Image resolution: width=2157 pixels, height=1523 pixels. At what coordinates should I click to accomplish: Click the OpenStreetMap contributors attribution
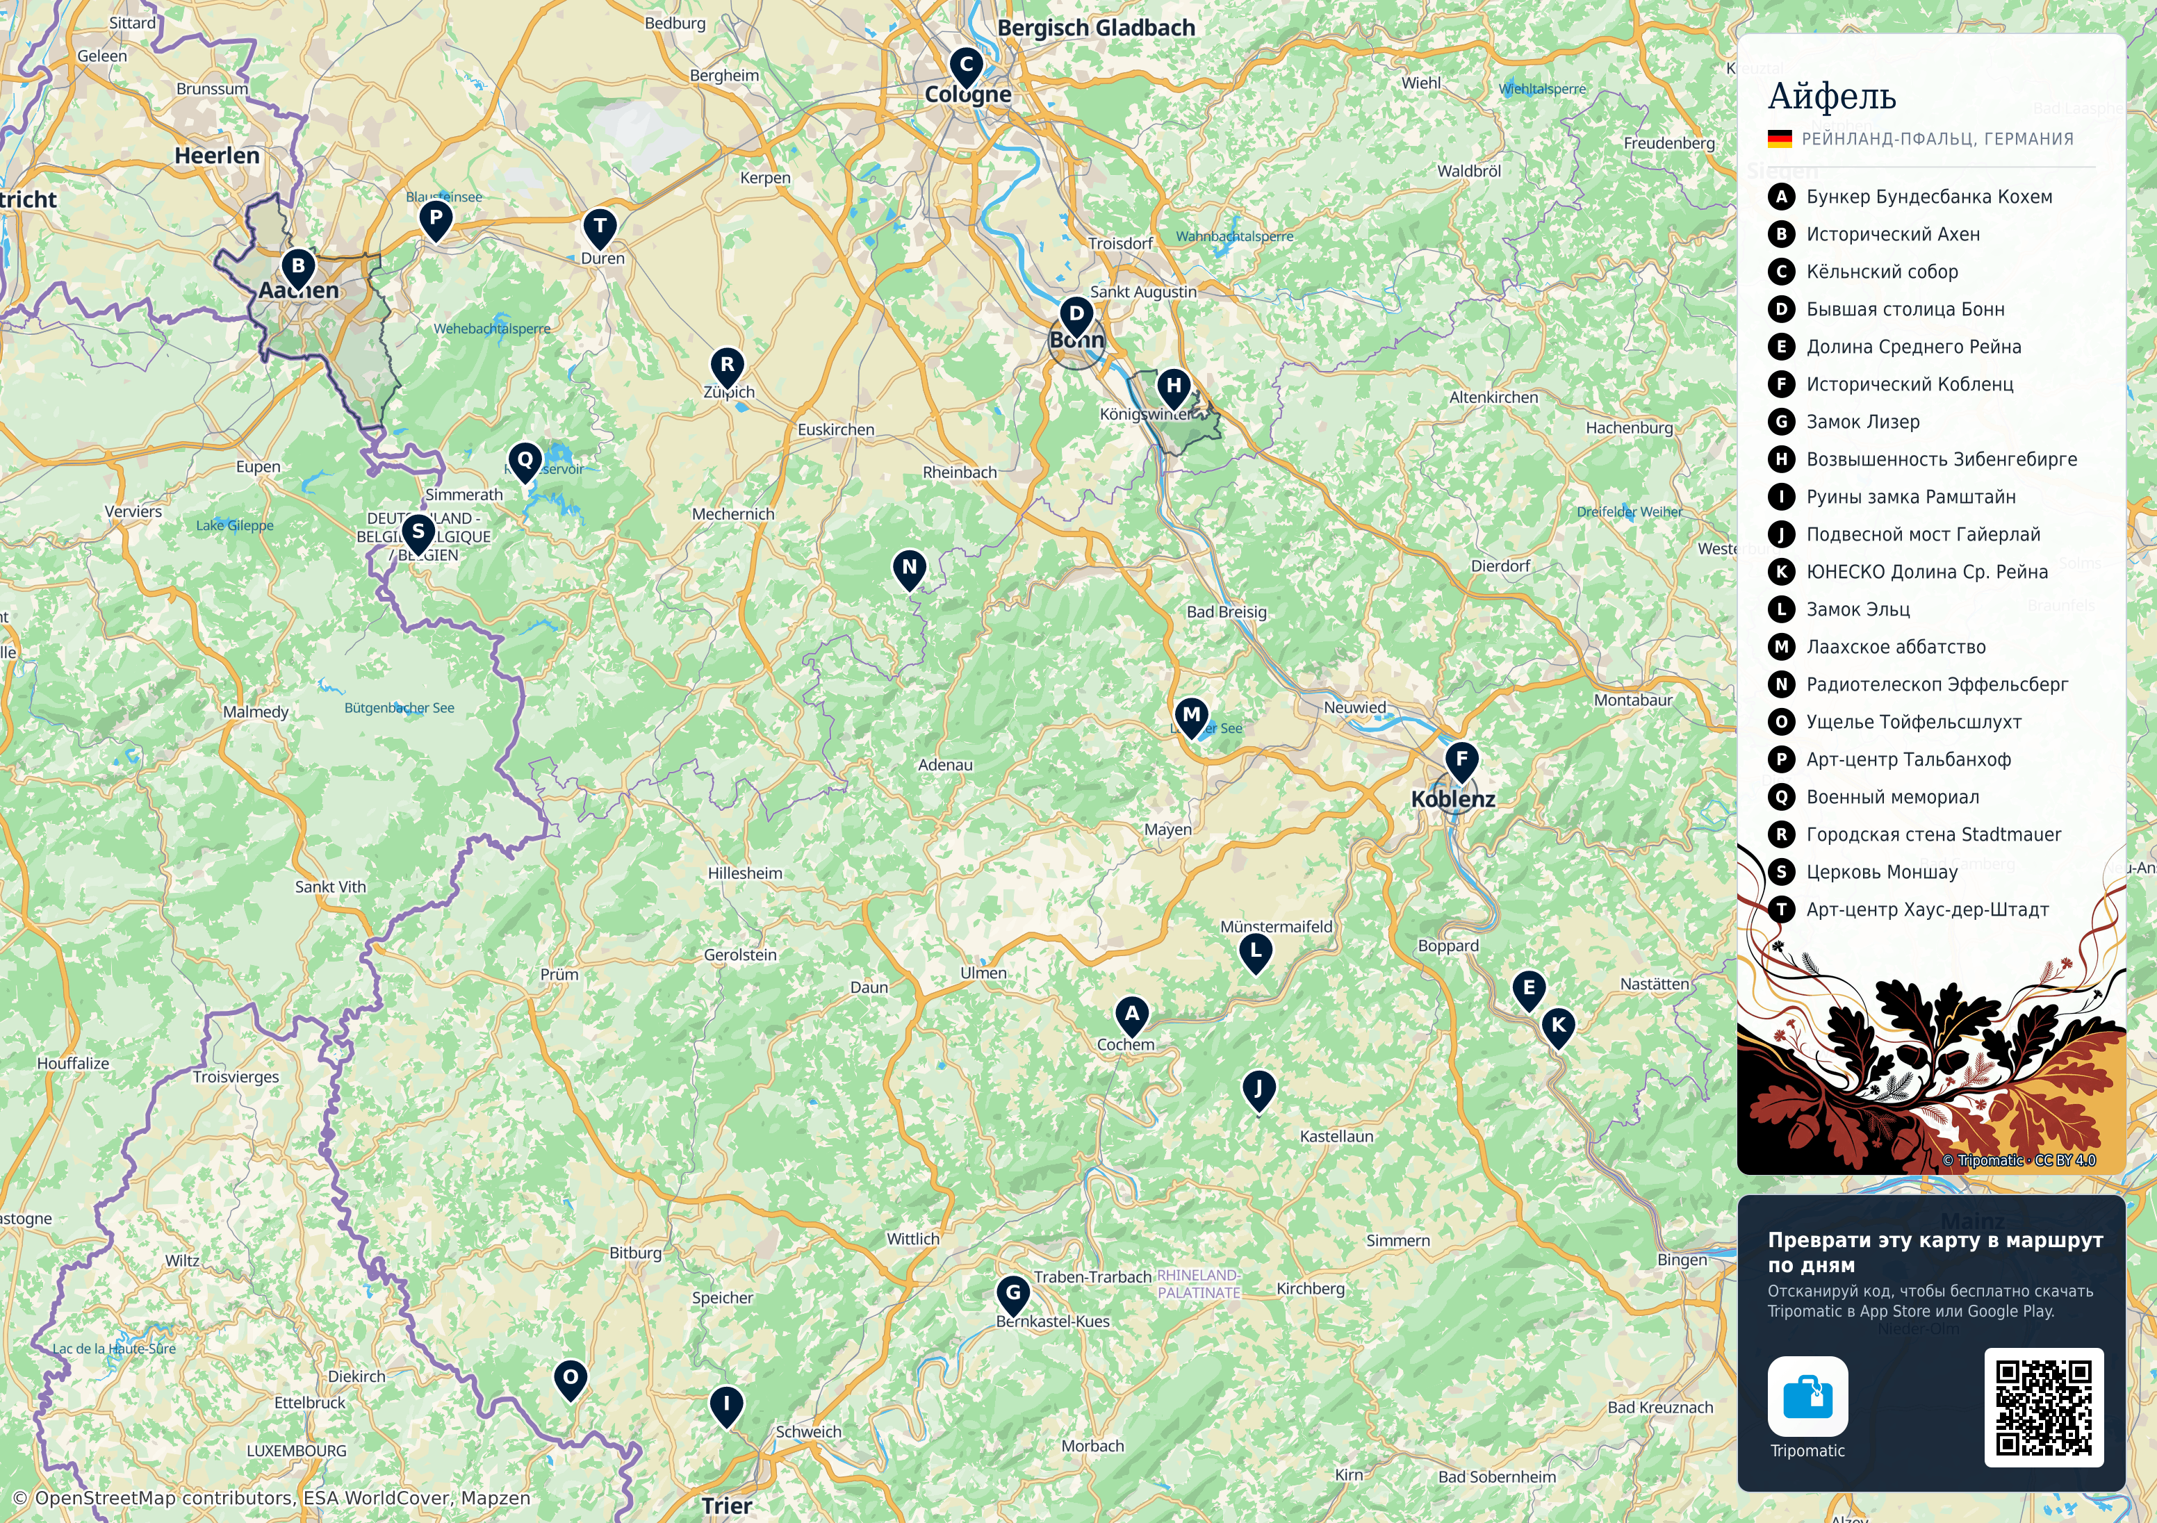click(272, 1497)
